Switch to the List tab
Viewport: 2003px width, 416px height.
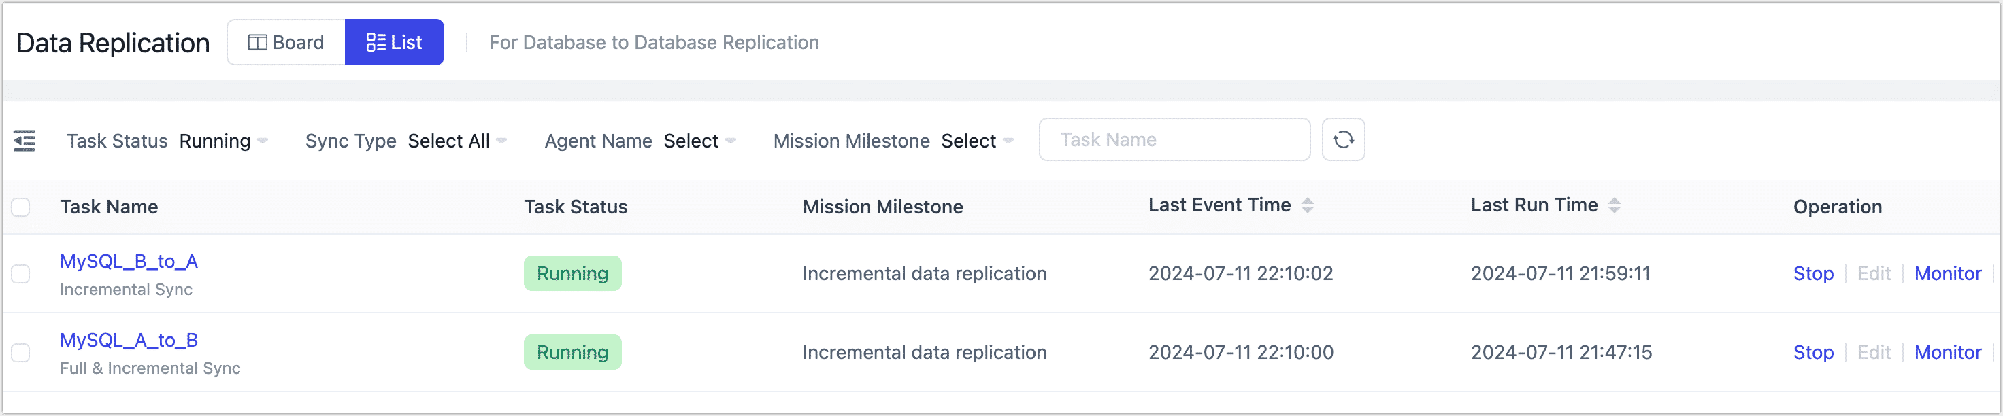(x=395, y=42)
